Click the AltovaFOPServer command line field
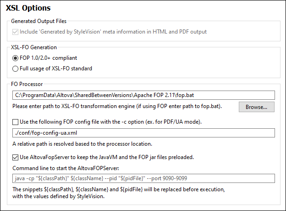Image resolution: width=286 pixels, height=211 pixels. tap(143, 178)
